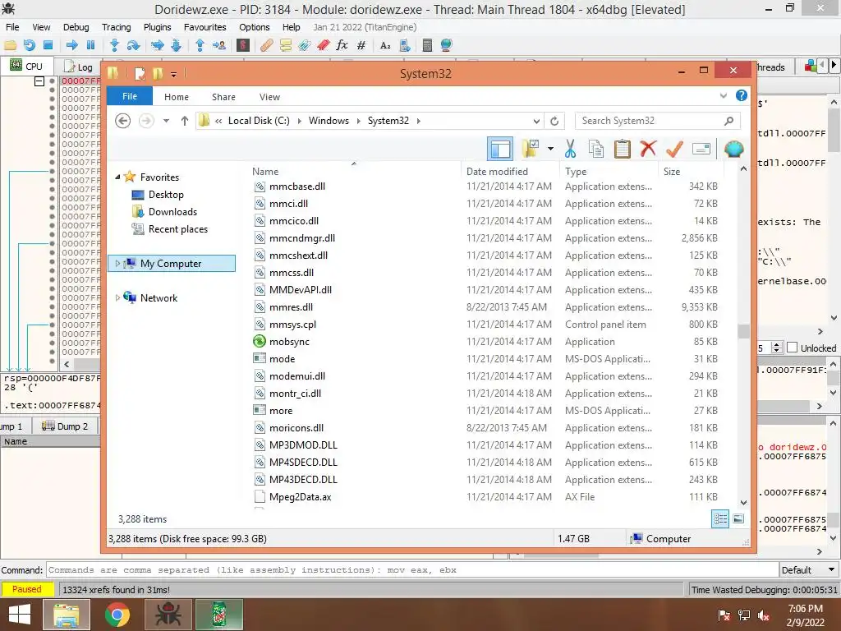Open the x64dbg Plugins menu
841x631 pixels.
157,27
